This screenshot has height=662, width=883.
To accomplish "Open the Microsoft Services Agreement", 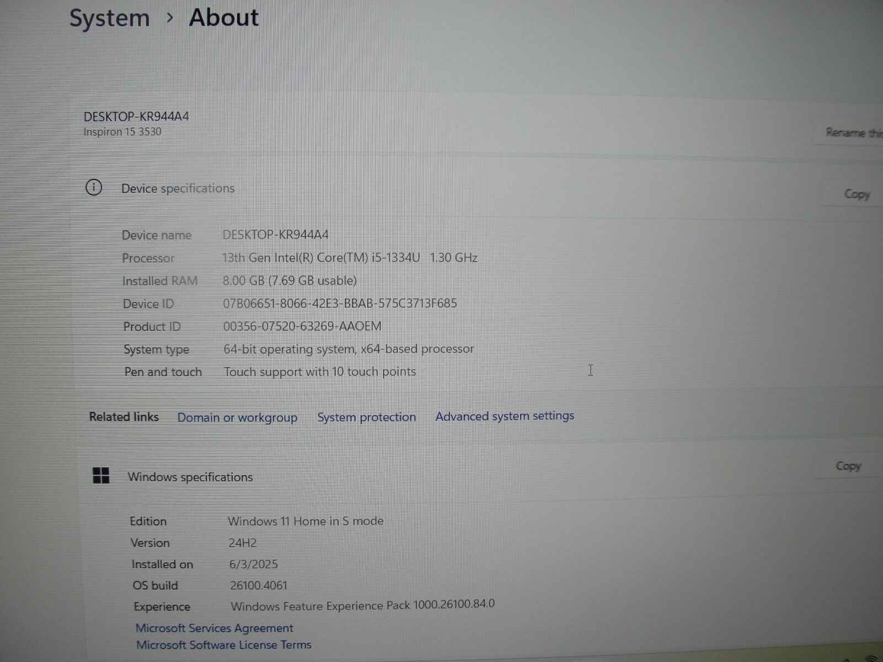I will tap(215, 628).
